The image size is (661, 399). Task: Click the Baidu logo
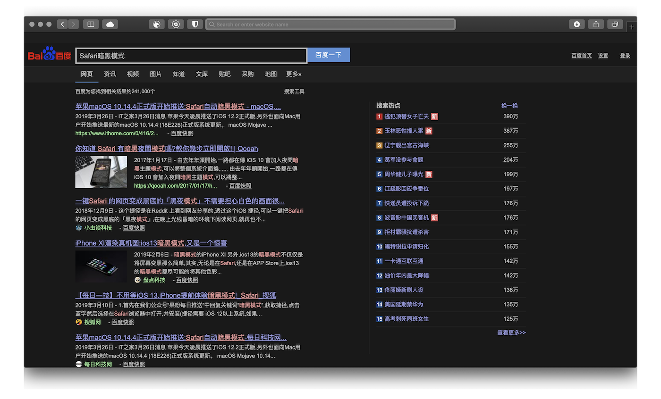pos(50,54)
